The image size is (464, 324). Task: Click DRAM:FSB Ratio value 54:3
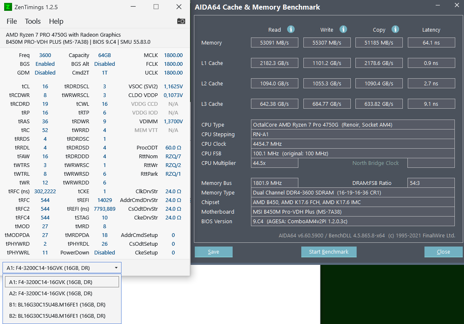click(431, 183)
